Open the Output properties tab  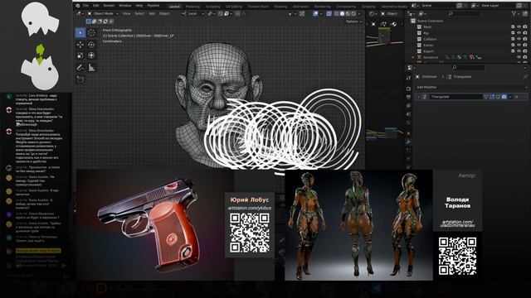point(408,98)
